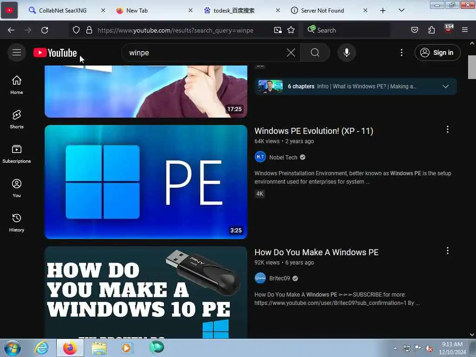476x357 pixels.
Task: Click the picture-in-picture icon in the address bar
Action: pyautogui.click(x=278, y=30)
